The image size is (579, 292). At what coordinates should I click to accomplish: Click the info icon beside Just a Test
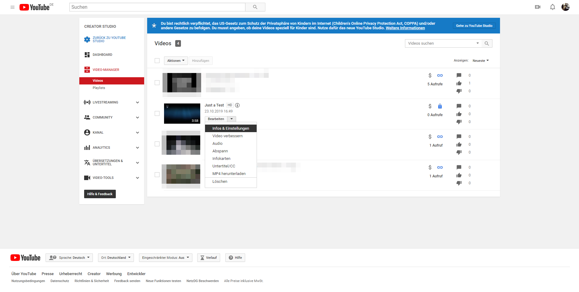237,105
